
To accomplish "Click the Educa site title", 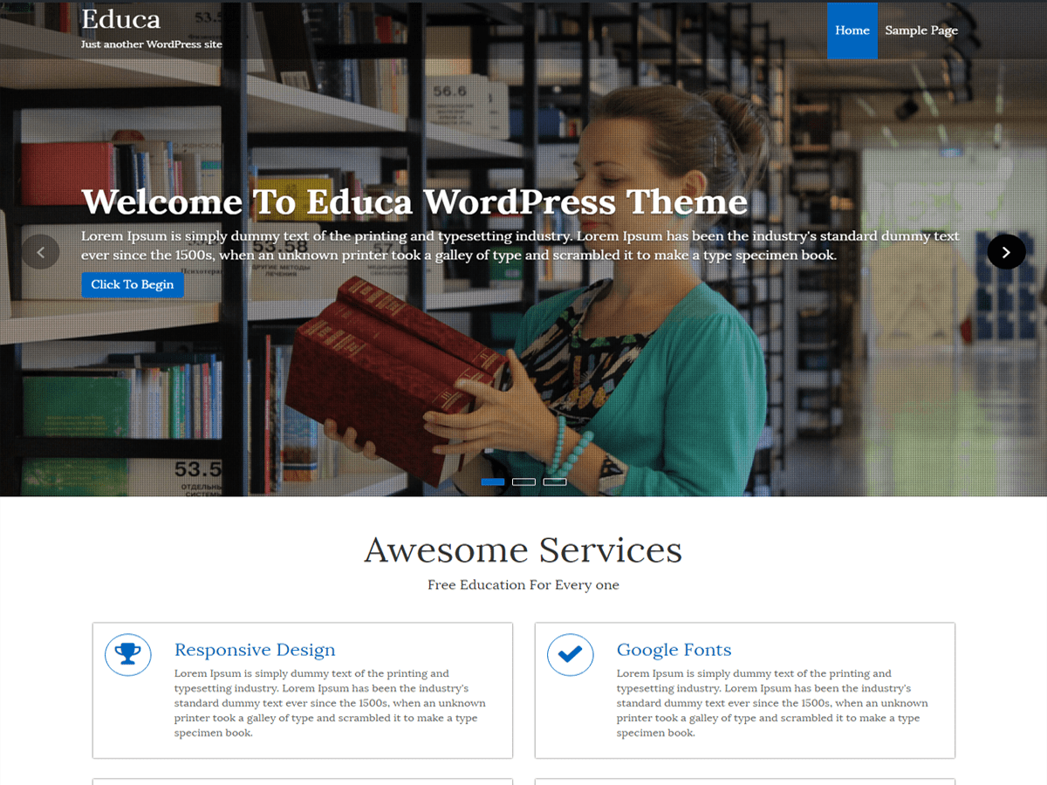I will [x=120, y=18].
